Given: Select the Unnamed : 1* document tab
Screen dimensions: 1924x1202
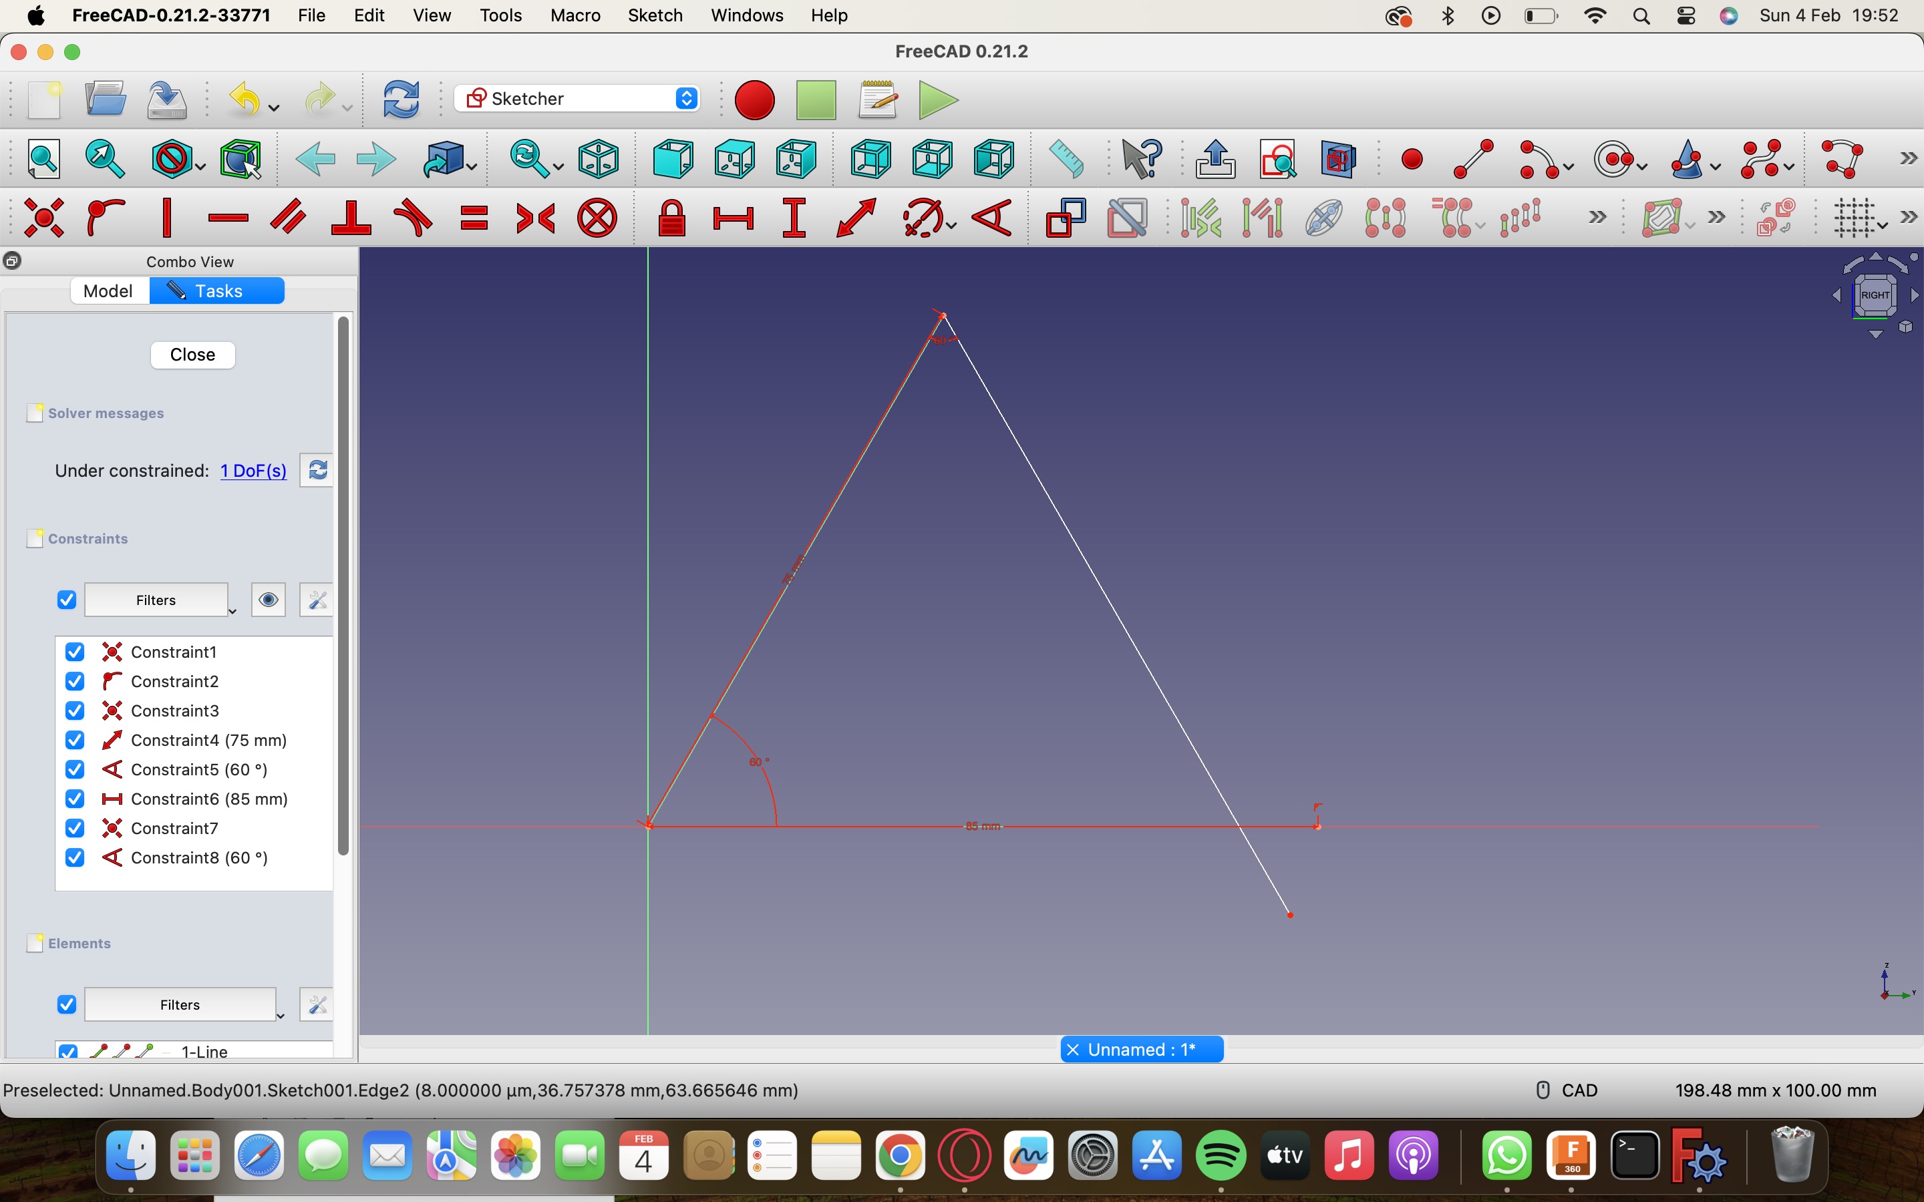Looking at the screenshot, I should tap(1142, 1049).
